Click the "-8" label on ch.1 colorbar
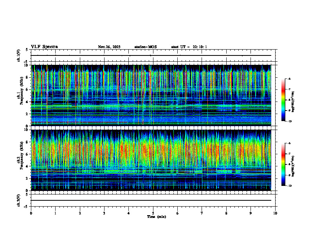This screenshot has width=310, height=239. (x=289, y=100)
